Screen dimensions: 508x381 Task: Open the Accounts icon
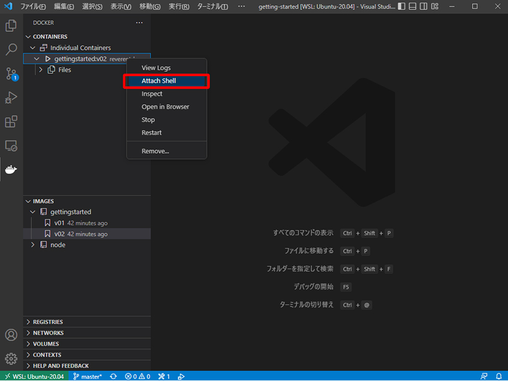(11, 335)
